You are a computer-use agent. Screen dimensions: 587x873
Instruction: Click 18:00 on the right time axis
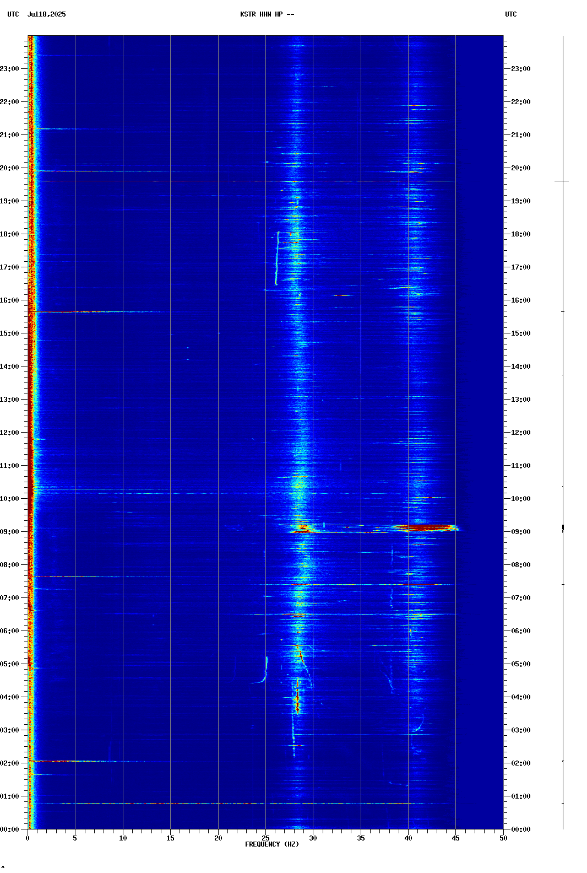[521, 234]
